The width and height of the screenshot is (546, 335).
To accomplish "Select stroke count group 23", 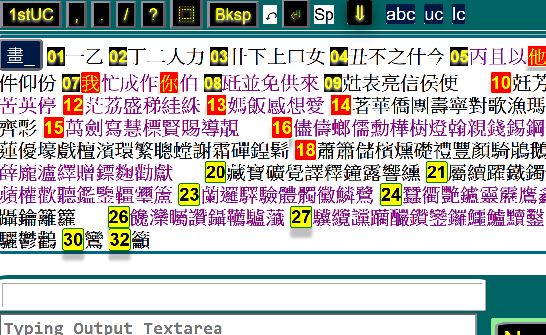I will click(x=189, y=194).
